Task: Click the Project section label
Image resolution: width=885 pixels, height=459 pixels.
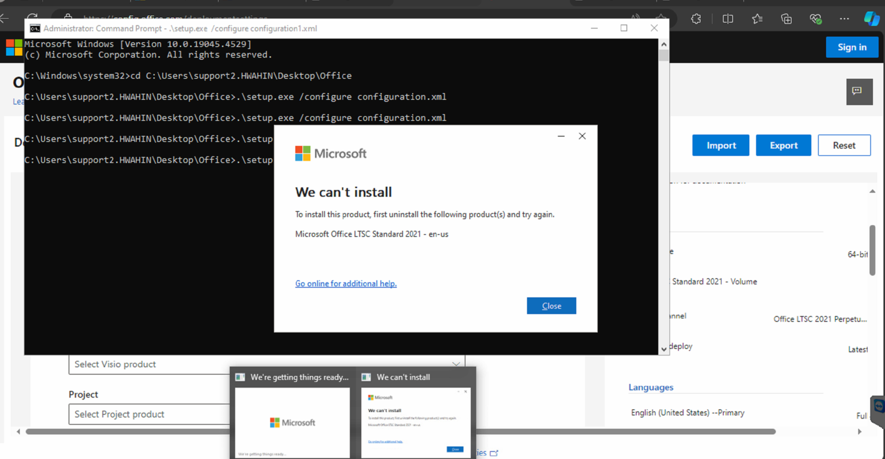Action: pyautogui.click(x=83, y=394)
